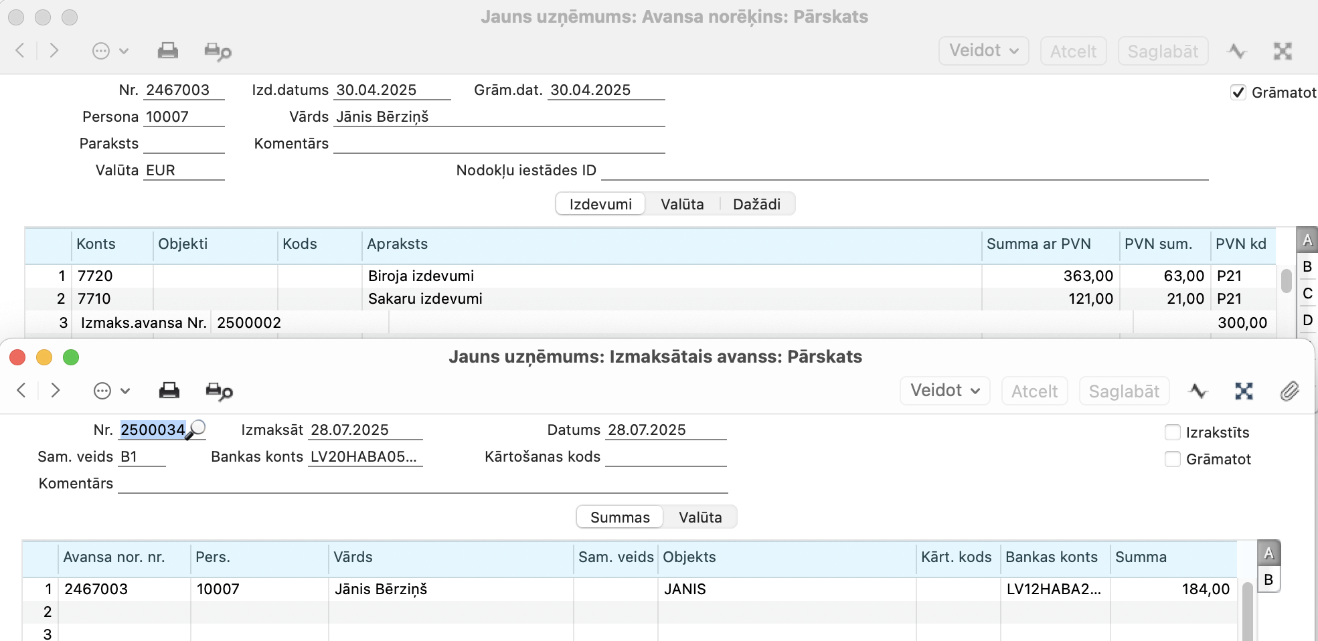Screen dimensions: 1318x641
Task: Click print icon in Izmaksātais avanss window
Action: (169, 391)
